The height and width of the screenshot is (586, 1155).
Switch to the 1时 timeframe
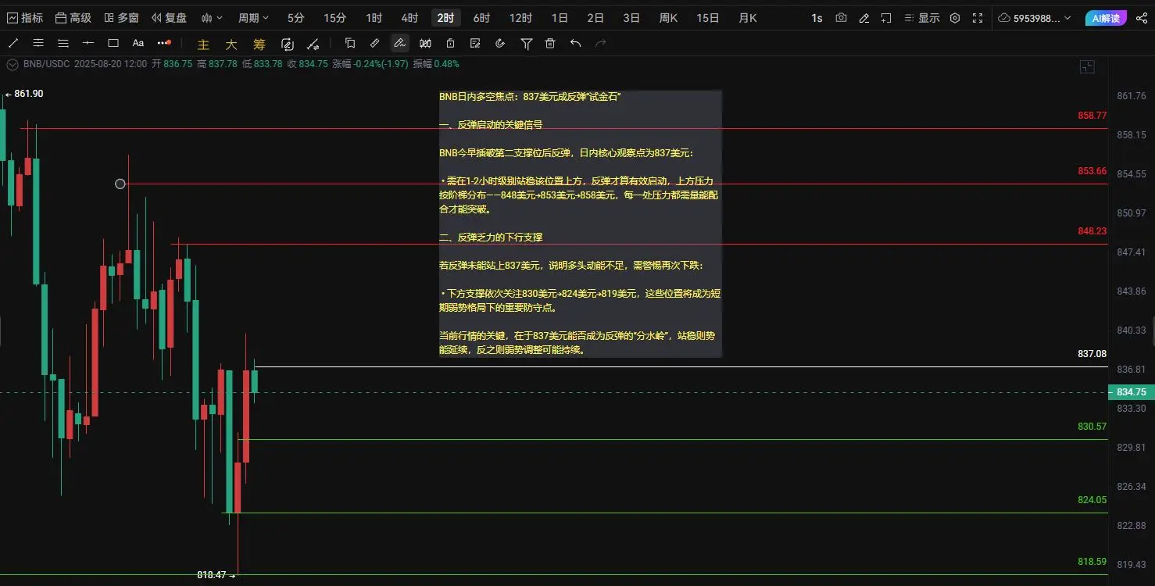pyautogui.click(x=374, y=17)
